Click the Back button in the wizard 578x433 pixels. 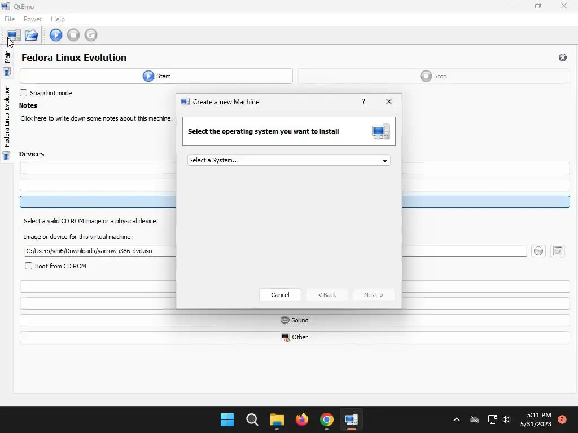pyautogui.click(x=327, y=295)
